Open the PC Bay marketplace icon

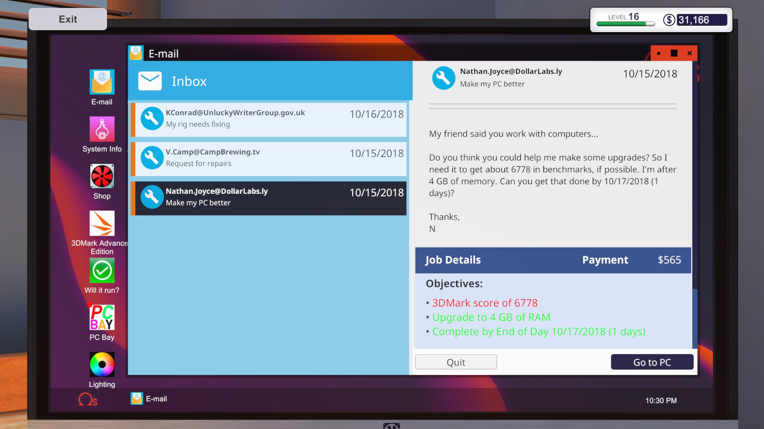102,318
